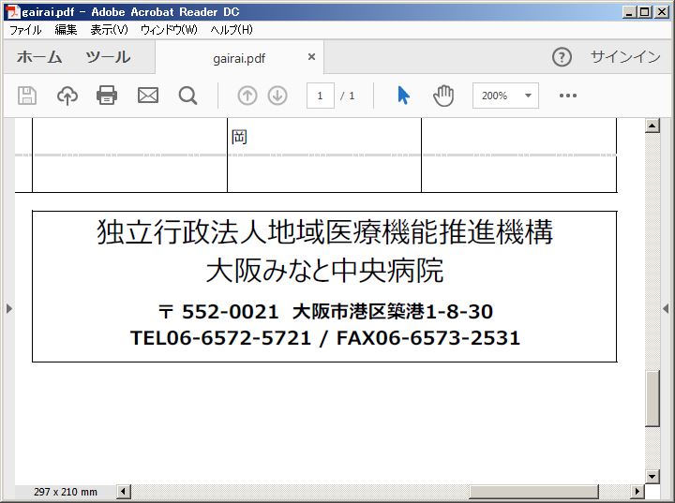Open the 表示(V) menu
The width and height of the screenshot is (675, 503).
(x=110, y=30)
